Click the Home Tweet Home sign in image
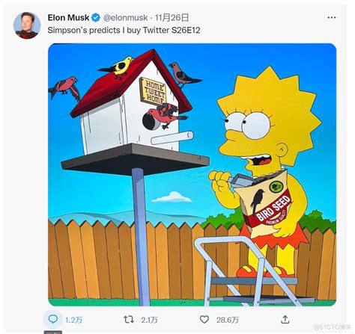The height and width of the screenshot is (334, 355). click(154, 91)
